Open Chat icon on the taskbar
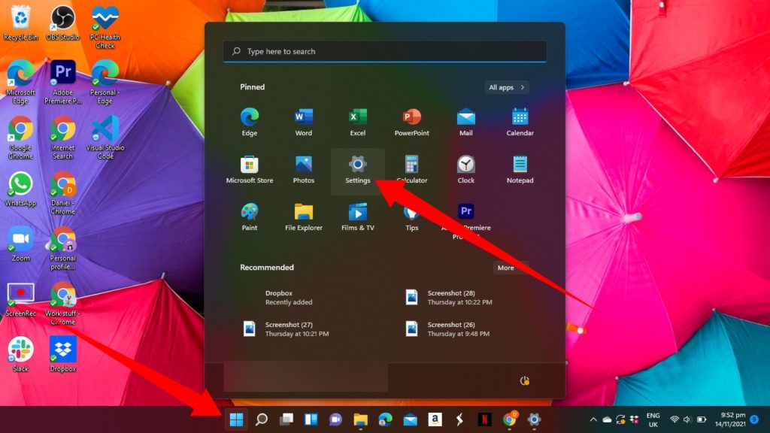This screenshot has width=770, height=433. [x=336, y=419]
